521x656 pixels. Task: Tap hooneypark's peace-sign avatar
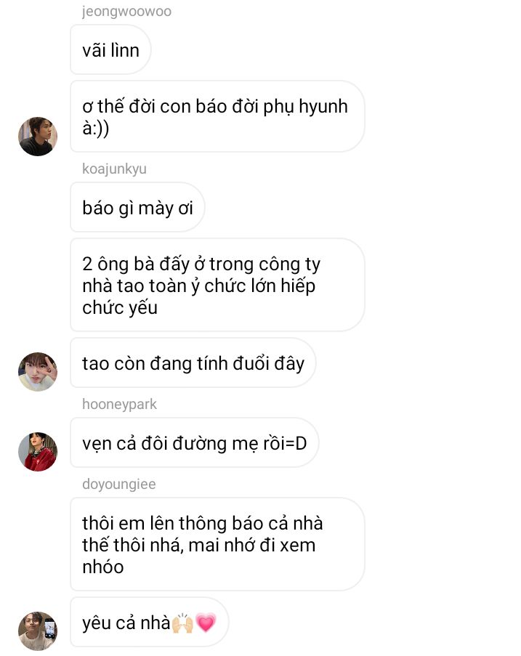[x=38, y=371]
